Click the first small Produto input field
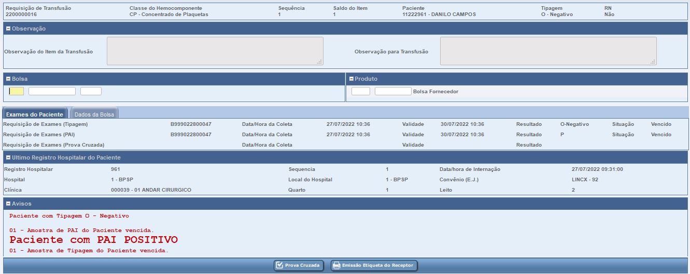The image size is (690, 274). (x=360, y=91)
